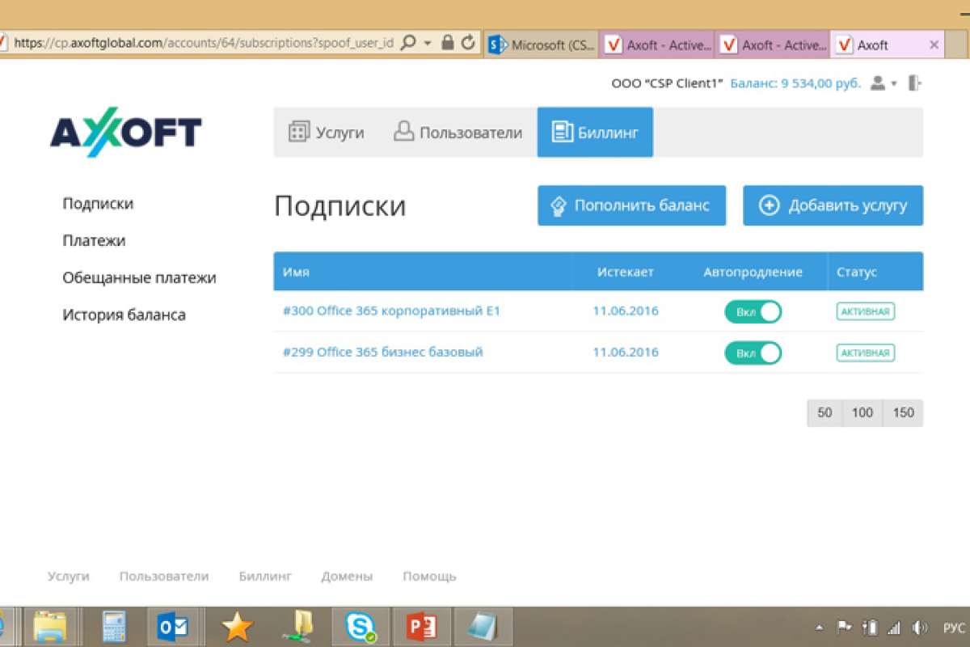Open Skype from the taskbar
The height and width of the screenshot is (647, 970).
click(x=361, y=627)
